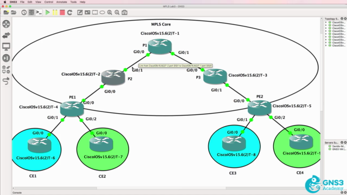Click the CiscoIOSv15.6(2)T-5 label
Screen dimensions: 347x195
(292, 106)
